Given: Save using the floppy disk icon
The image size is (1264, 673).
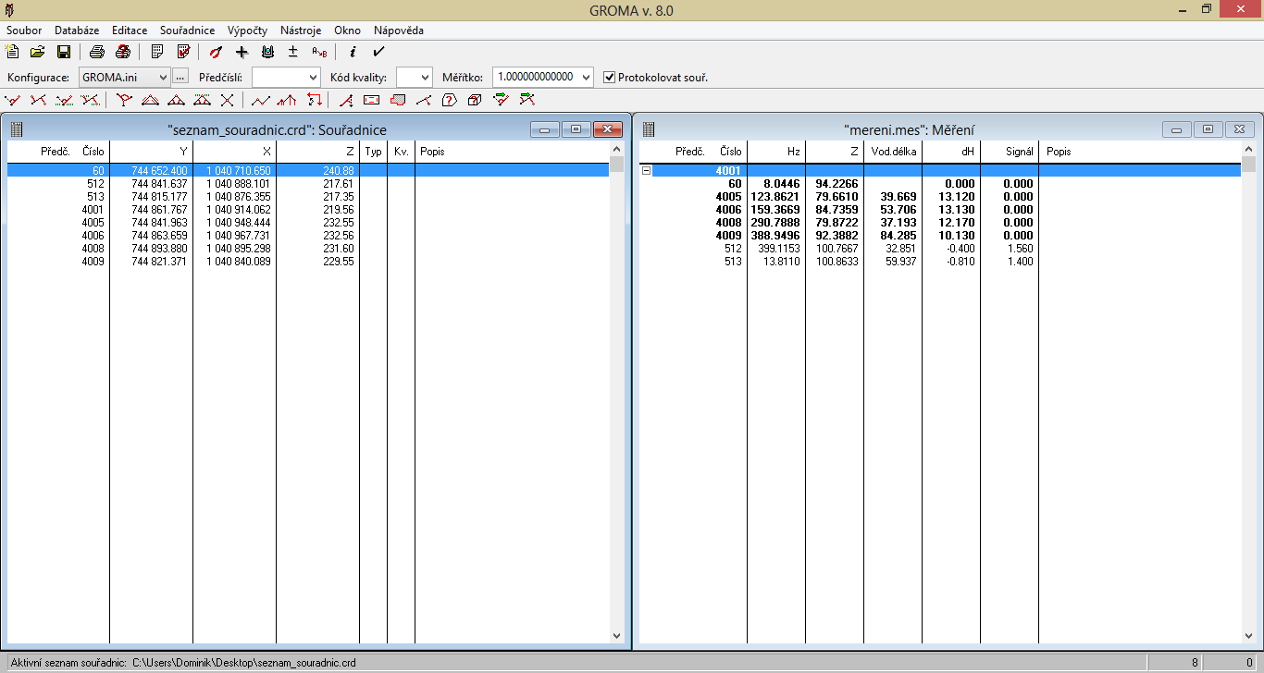Looking at the screenshot, I should (64, 52).
